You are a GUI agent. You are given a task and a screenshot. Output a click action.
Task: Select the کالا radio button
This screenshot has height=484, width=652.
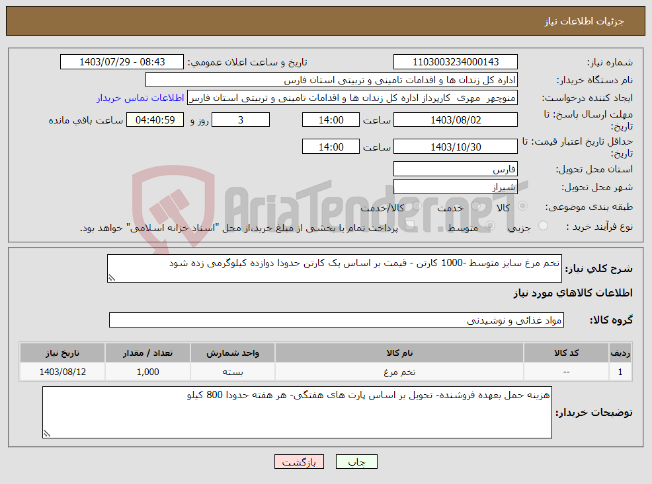523,205
